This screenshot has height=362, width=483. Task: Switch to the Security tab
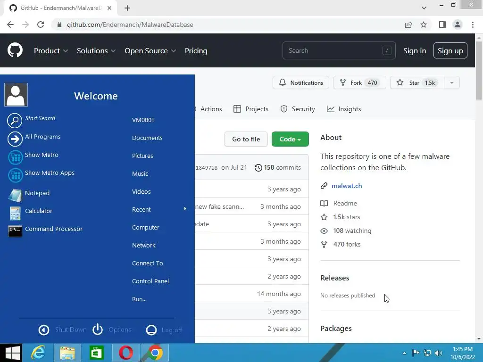(x=298, y=109)
